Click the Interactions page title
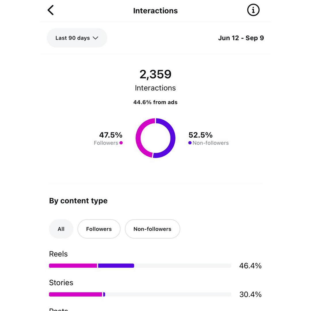This screenshot has width=311, height=311. (155, 11)
